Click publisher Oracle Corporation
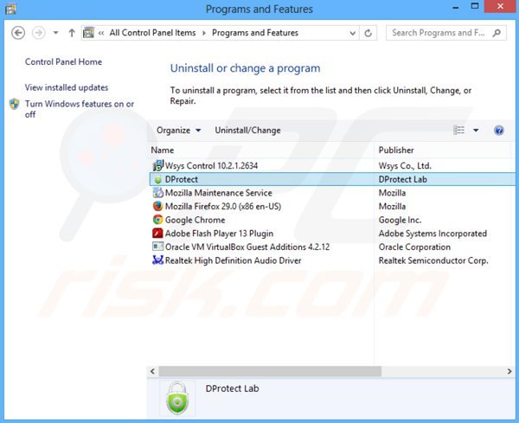 (x=414, y=247)
